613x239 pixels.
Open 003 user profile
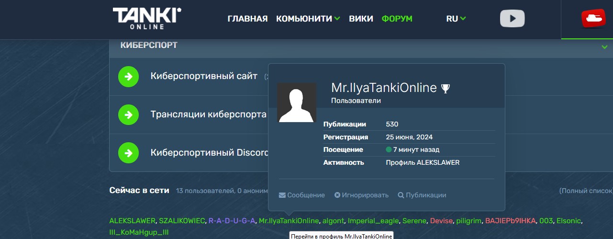[x=545, y=221]
